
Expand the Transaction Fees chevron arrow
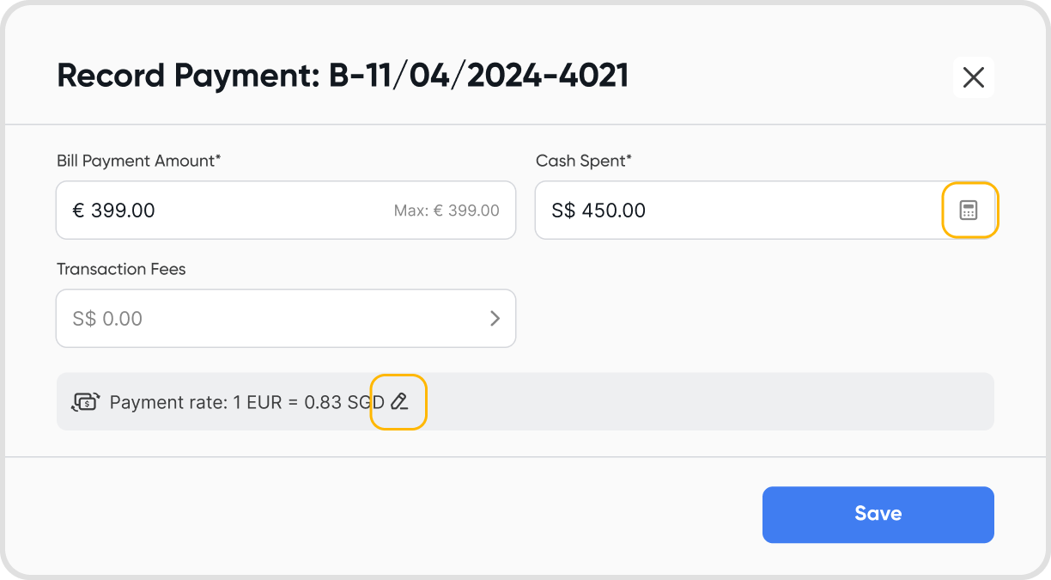(495, 319)
